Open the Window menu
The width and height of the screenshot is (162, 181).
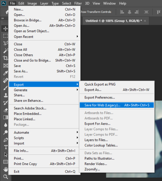[109, 3]
